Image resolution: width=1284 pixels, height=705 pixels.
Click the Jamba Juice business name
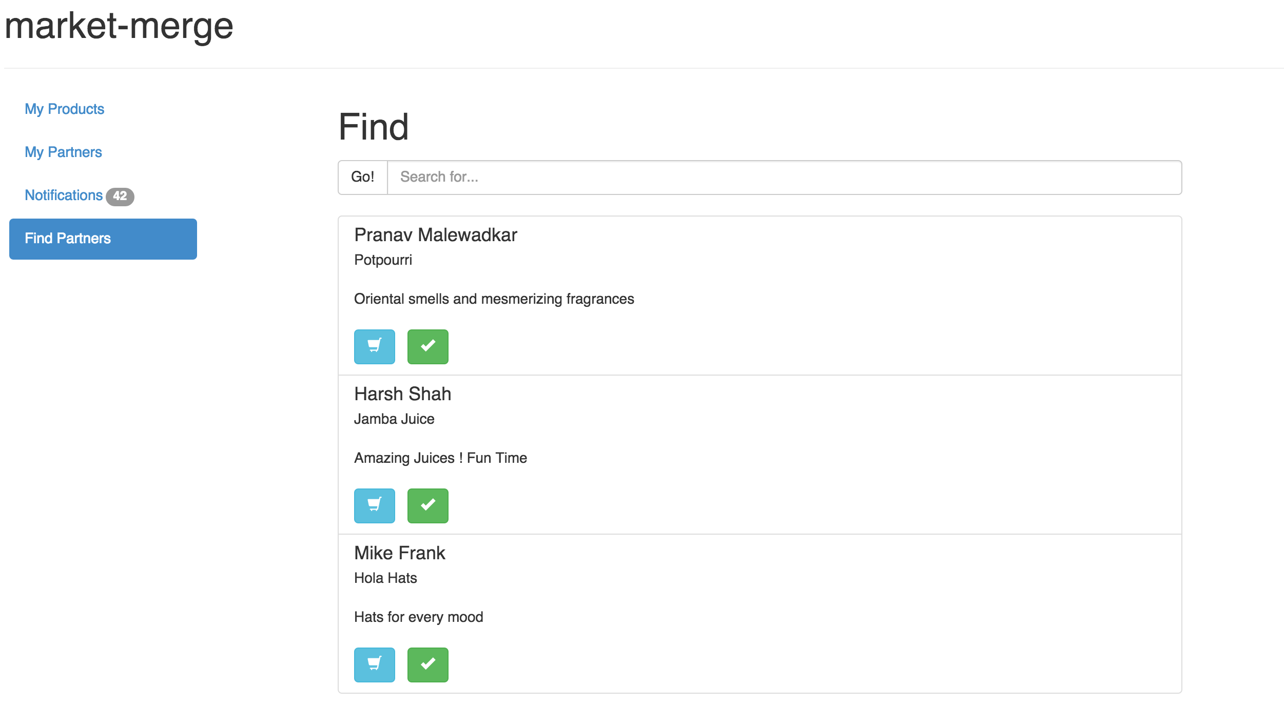click(x=394, y=419)
